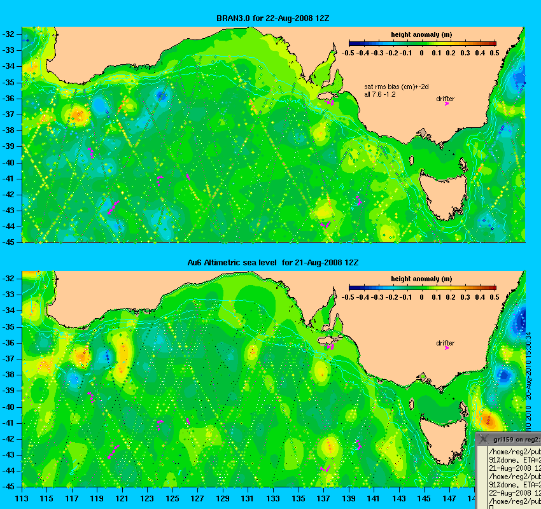
Task: Click the '22-Aug-2008' line in the terminal
Action: (x=514, y=493)
